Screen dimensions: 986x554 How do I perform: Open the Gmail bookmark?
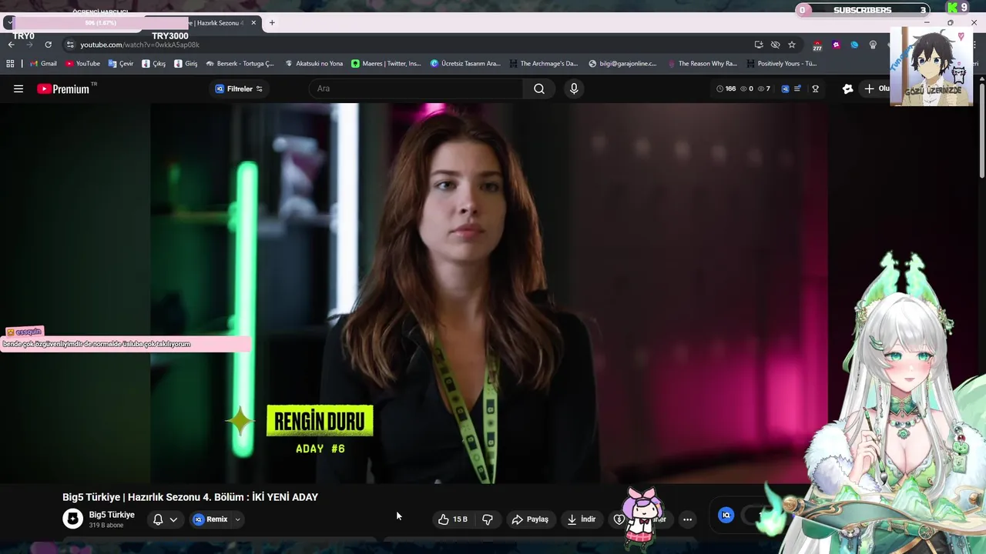[43, 64]
